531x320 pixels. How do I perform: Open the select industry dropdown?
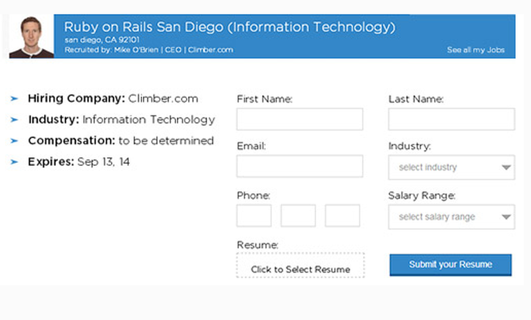coord(451,167)
